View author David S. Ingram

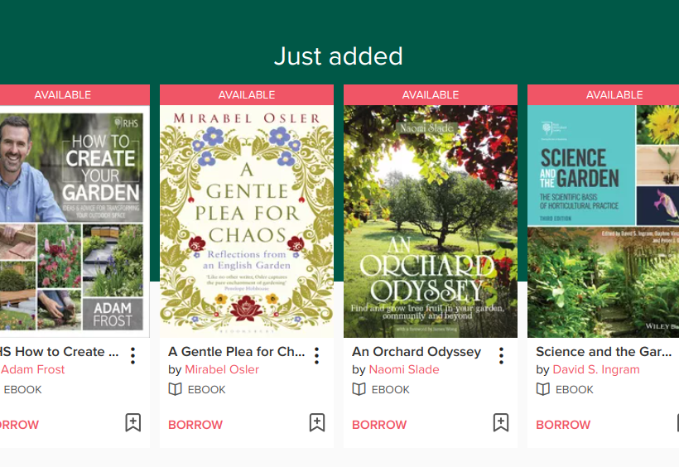(x=596, y=369)
